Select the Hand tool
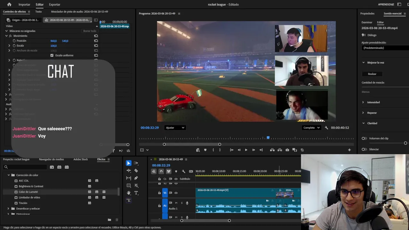409x230 pixels. tap(129, 193)
